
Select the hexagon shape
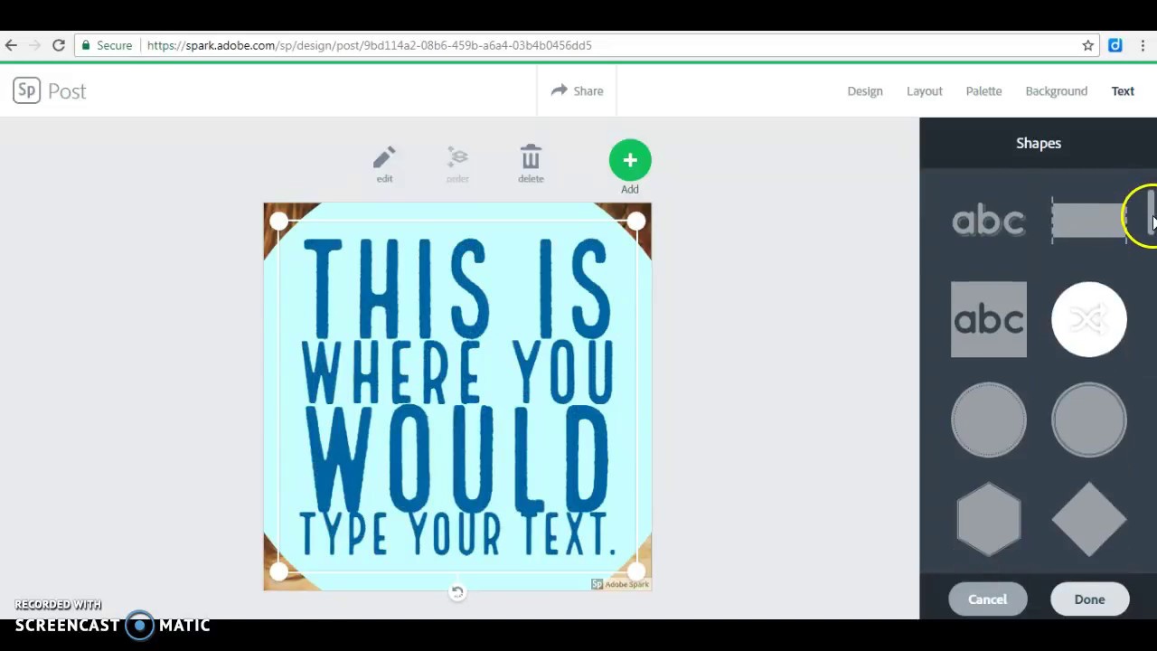coord(989,519)
